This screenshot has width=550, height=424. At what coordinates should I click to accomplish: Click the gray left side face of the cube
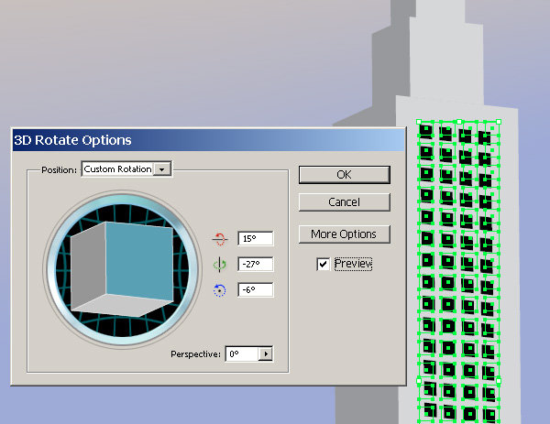click(x=88, y=266)
